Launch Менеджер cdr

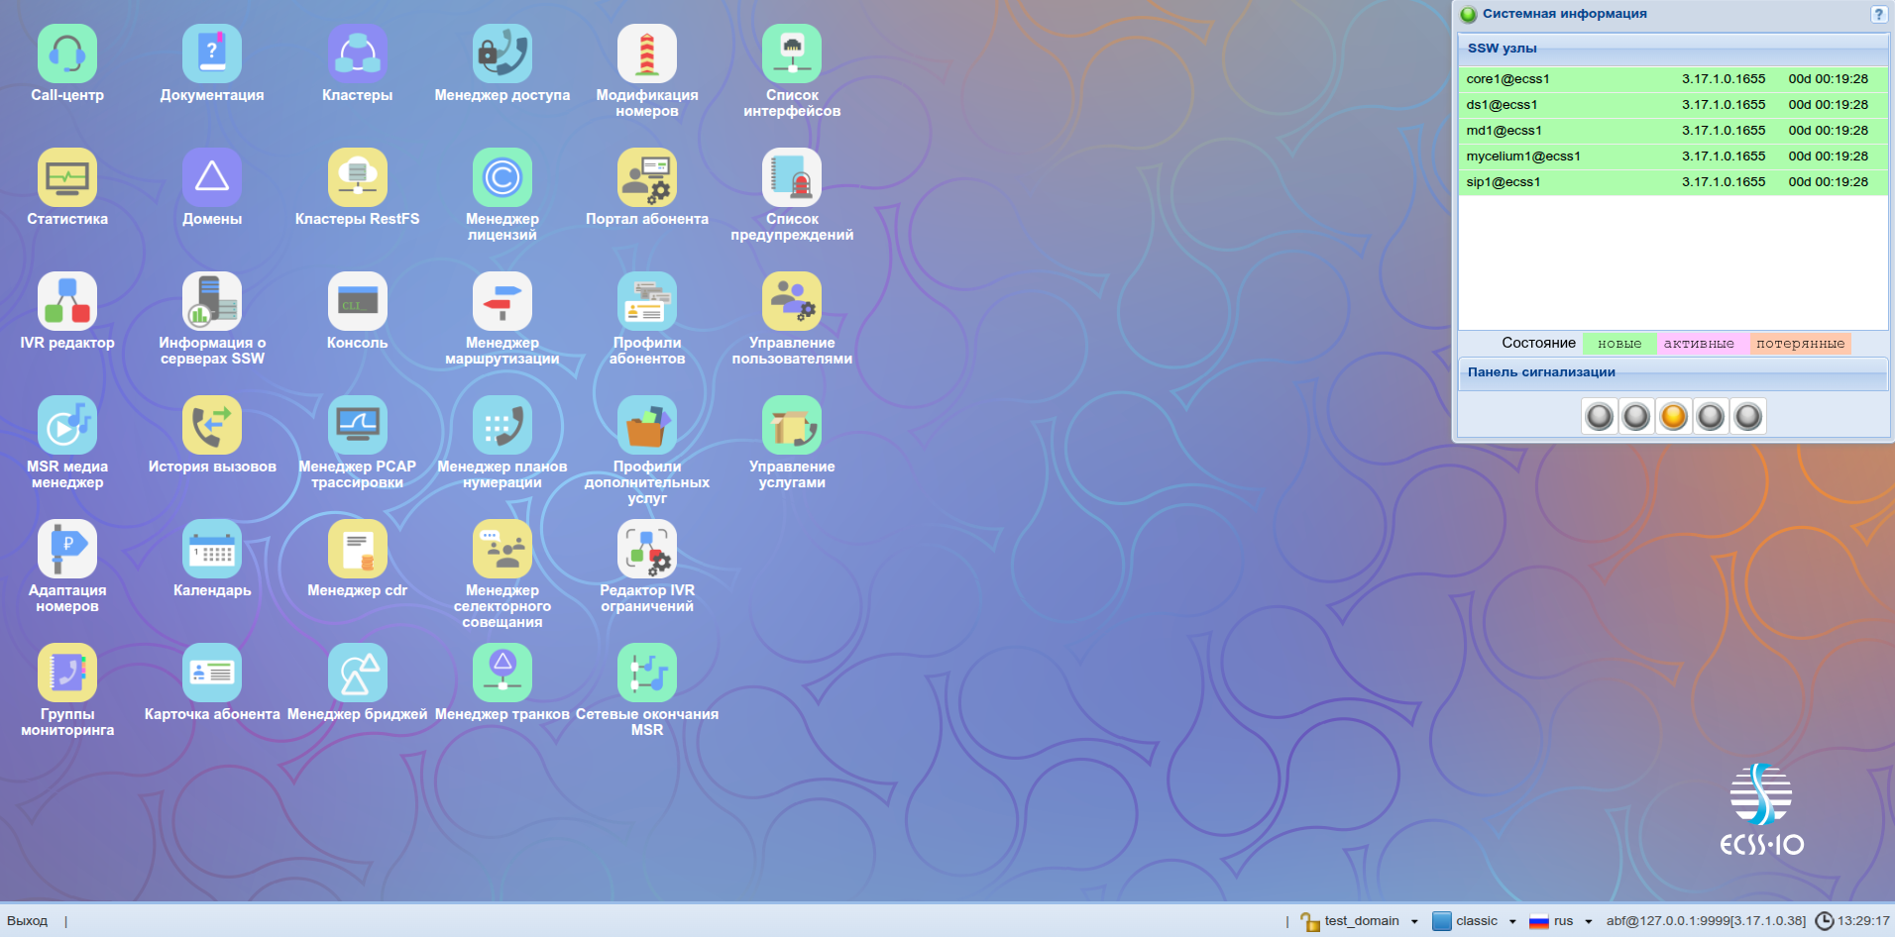click(358, 549)
